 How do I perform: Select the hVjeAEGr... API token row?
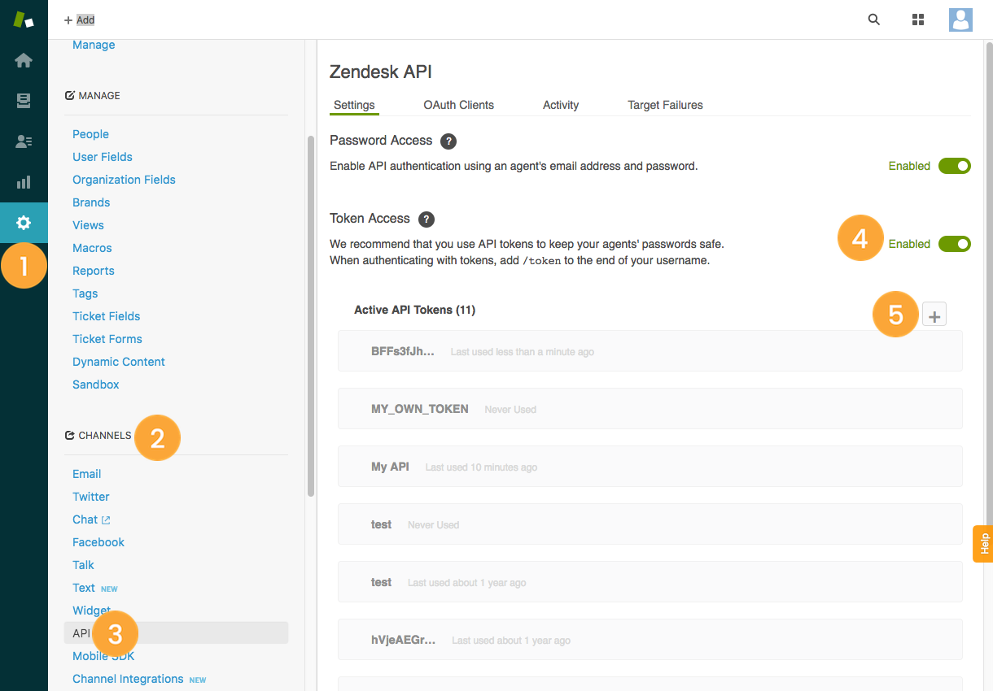(650, 640)
